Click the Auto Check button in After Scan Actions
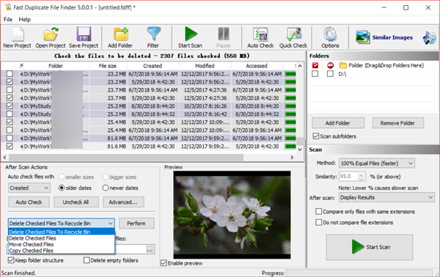440x277 pixels. point(29,202)
